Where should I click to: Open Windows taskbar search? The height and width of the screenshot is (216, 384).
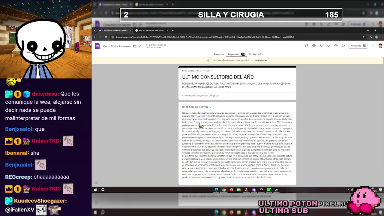point(103,190)
